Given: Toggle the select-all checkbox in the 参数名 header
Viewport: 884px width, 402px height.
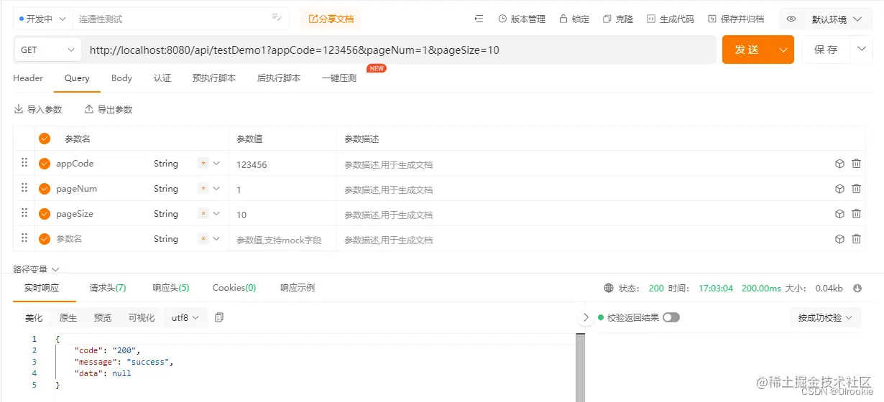Looking at the screenshot, I should point(45,139).
